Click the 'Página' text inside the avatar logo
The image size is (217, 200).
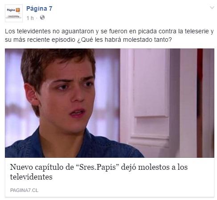click(x=11, y=10)
